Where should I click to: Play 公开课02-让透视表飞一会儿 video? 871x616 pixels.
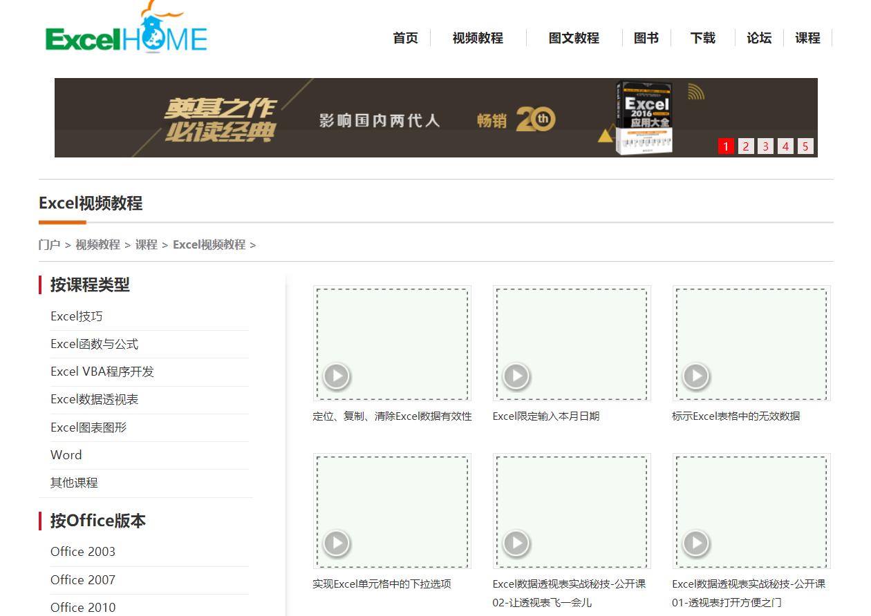pyautogui.click(x=516, y=543)
